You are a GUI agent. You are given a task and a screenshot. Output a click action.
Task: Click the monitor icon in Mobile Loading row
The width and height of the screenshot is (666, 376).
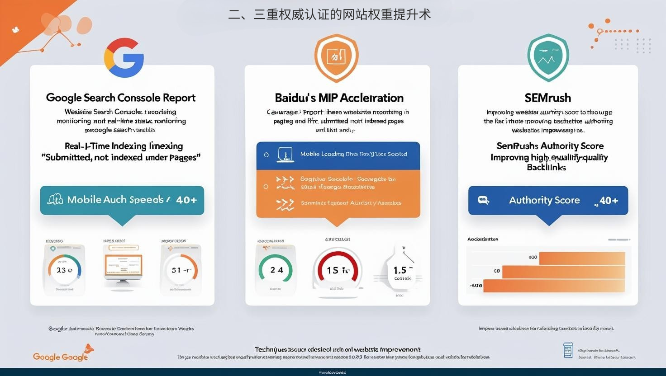[285, 154]
